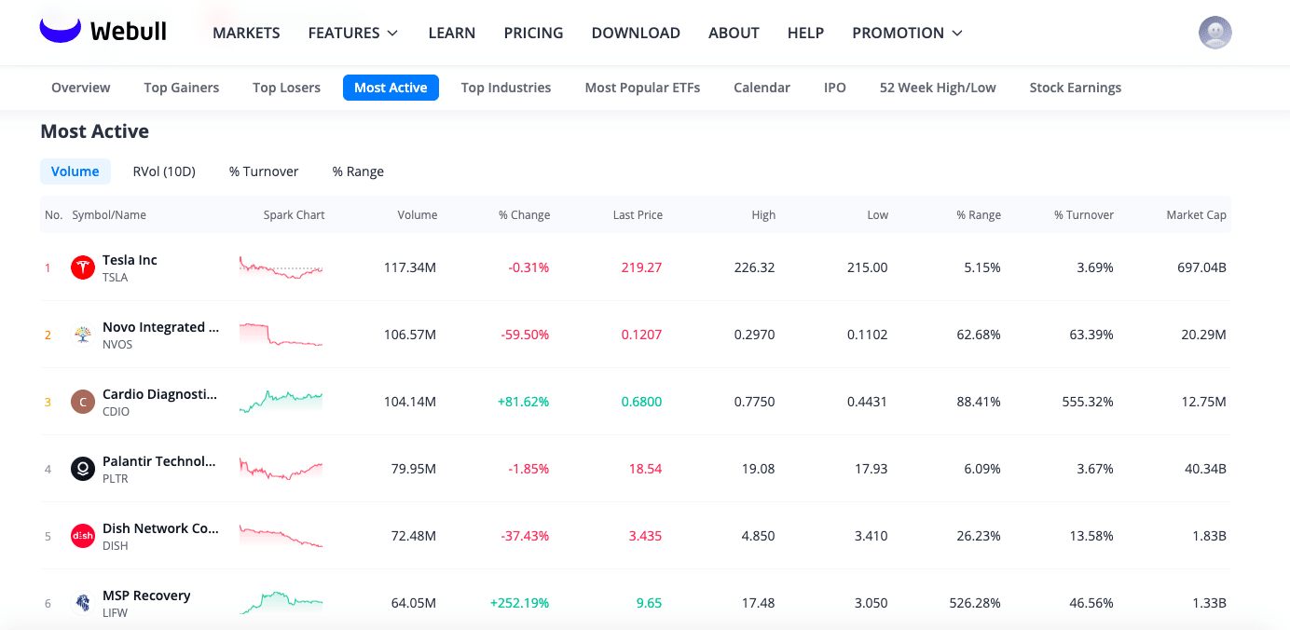This screenshot has height=630, width=1290.
Task: Sort by the % Change column header
Action: 524,215
